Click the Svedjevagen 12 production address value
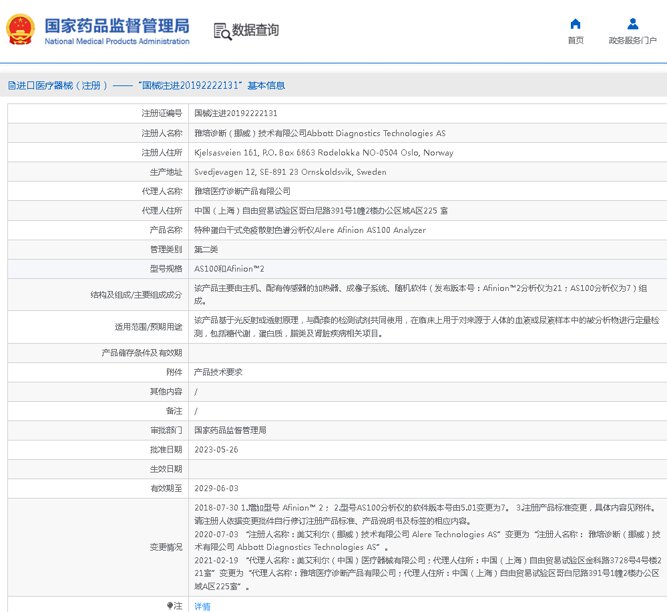The width and height of the screenshot is (667, 612). pyautogui.click(x=290, y=172)
